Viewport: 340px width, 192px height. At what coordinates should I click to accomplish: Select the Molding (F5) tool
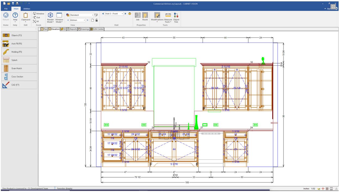[x=19, y=52]
